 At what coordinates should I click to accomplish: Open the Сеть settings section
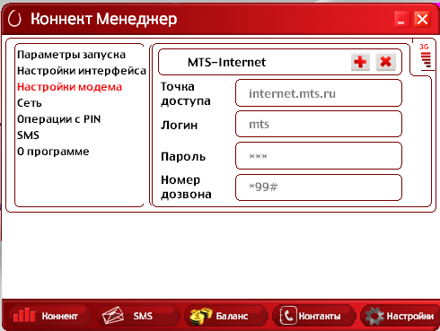coord(30,103)
